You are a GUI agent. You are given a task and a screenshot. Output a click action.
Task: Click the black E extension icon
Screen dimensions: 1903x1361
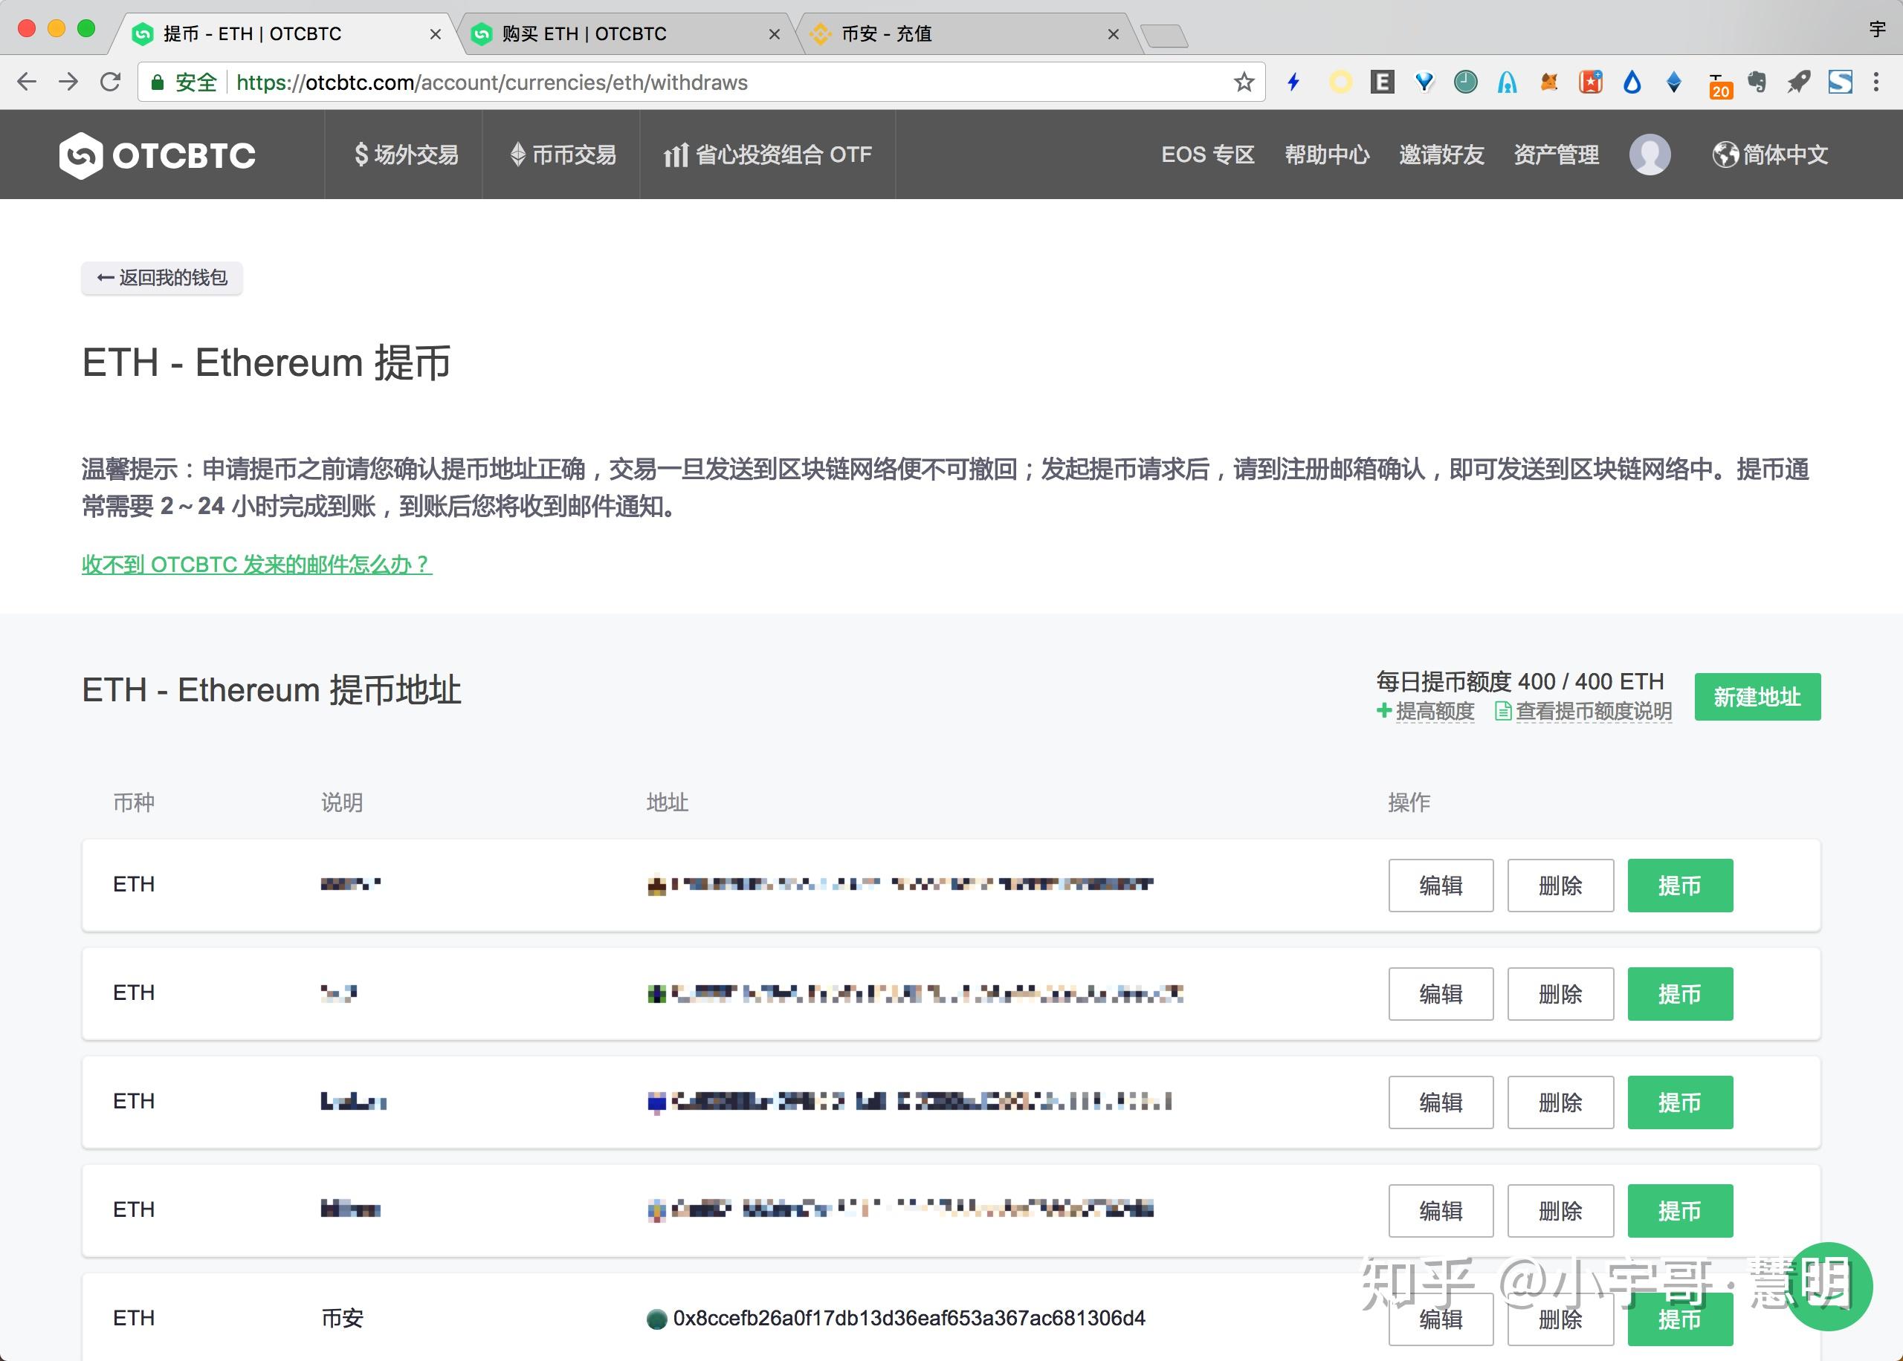click(1383, 82)
